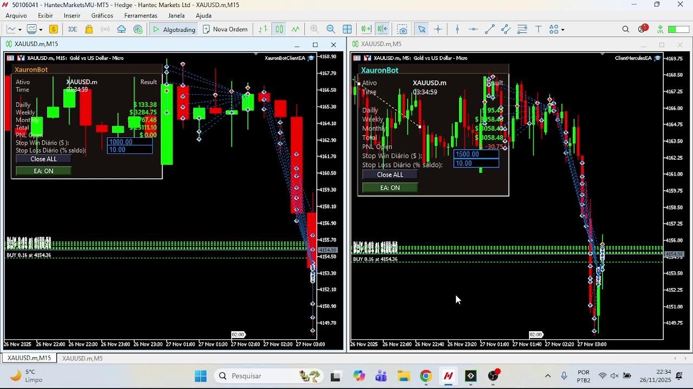This screenshot has width=693, height=389.
Task: Open File Explorer from taskbar
Action: pos(403,376)
